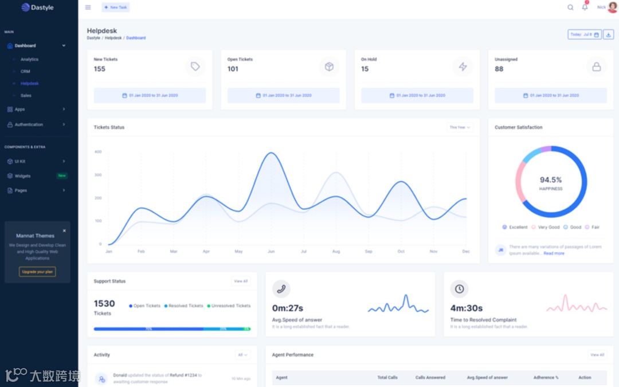Open the This Year dropdown in Tickets Status

(460, 127)
